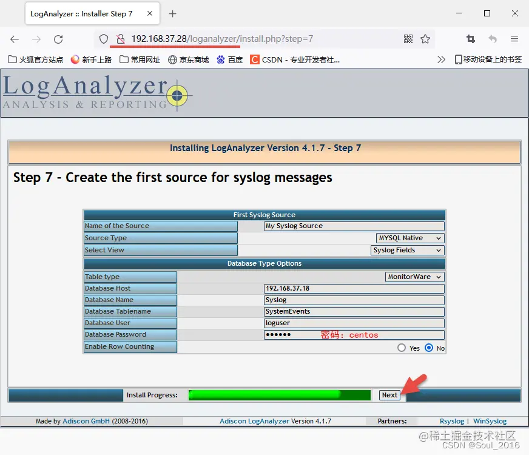Open the Rsyslog partner link
The width and height of the screenshot is (529, 455).
pyautogui.click(x=452, y=421)
